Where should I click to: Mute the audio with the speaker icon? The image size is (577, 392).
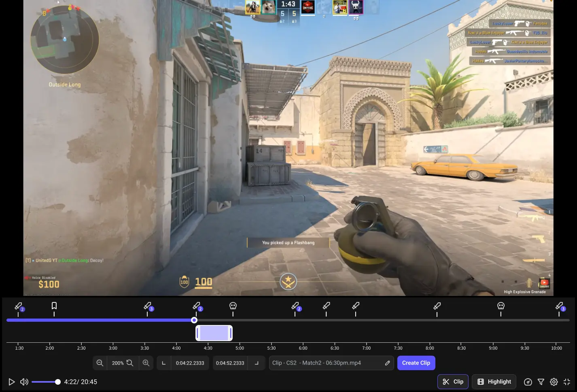coord(24,382)
